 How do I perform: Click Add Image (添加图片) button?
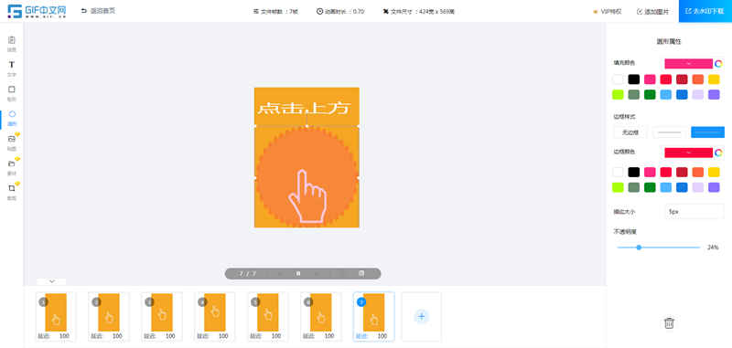[x=652, y=12]
